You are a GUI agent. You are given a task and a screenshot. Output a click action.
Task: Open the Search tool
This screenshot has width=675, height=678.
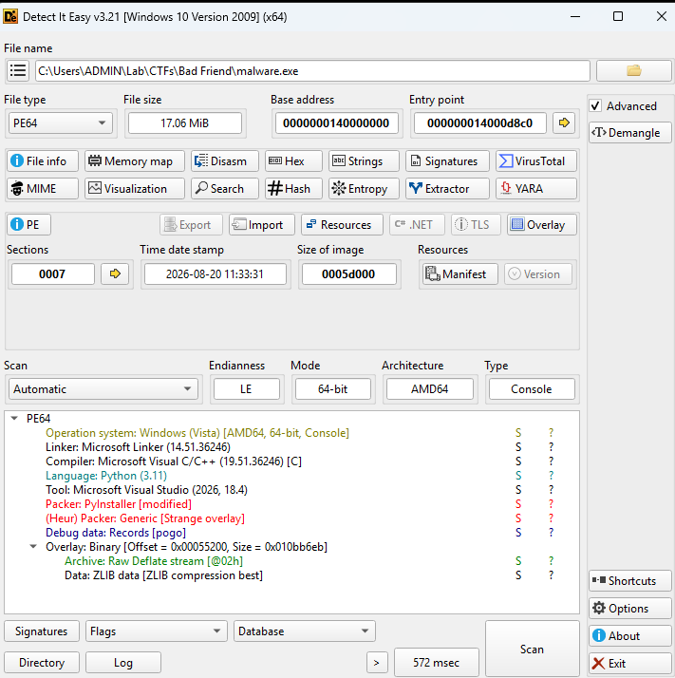[x=225, y=189]
